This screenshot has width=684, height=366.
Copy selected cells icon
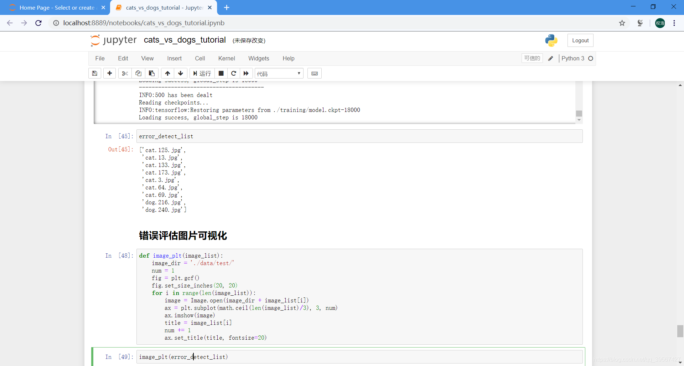click(x=138, y=73)
